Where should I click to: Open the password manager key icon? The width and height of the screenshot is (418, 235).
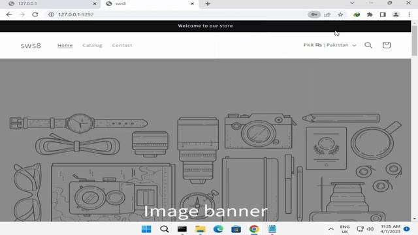314,14
